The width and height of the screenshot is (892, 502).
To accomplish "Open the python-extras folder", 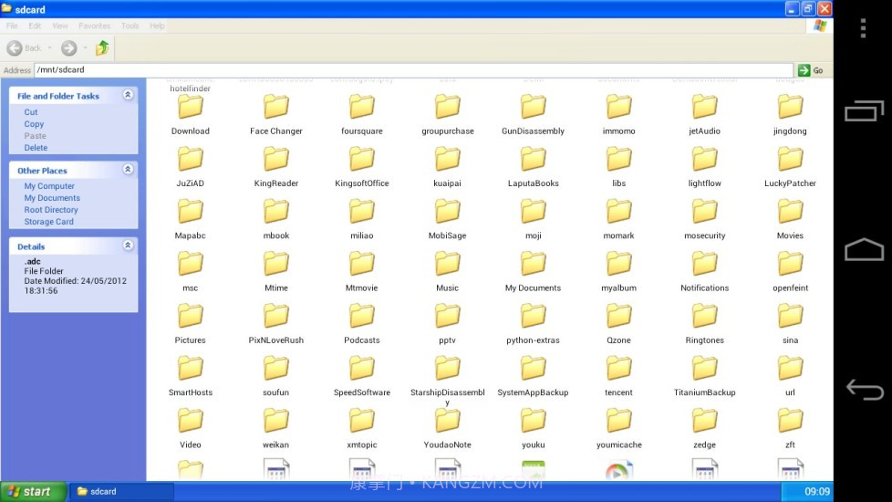I will pyautogui.click(x=533, y=317).
